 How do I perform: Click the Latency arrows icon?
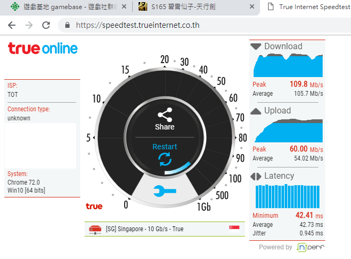point(256,177)
